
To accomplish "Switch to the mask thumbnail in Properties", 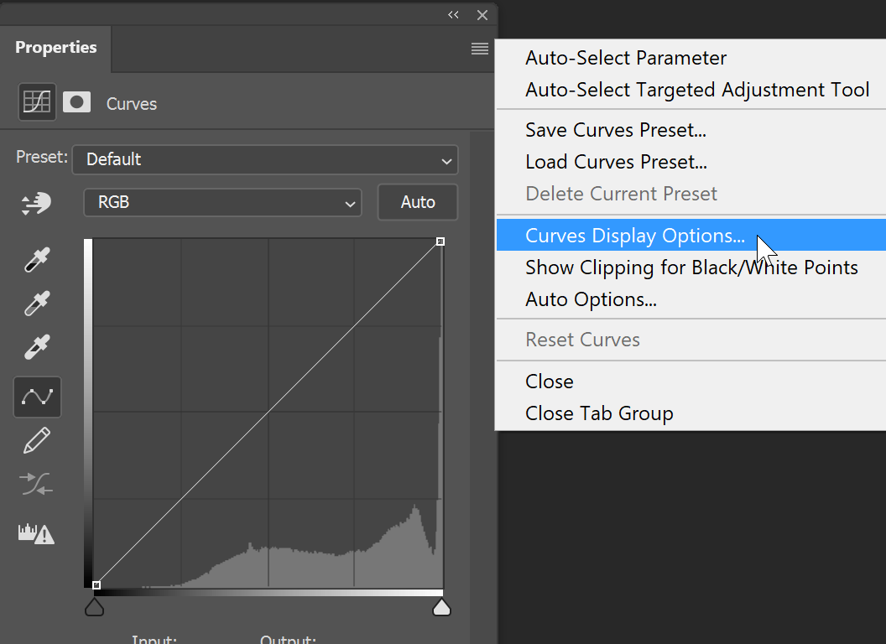I will point(76,101).
